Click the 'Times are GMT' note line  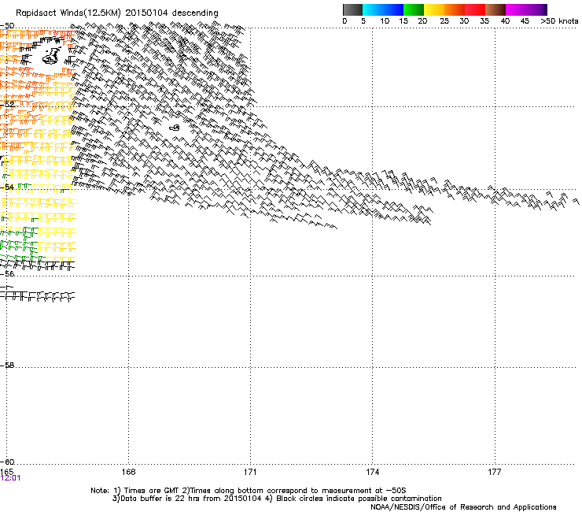[x=249, y=491]
